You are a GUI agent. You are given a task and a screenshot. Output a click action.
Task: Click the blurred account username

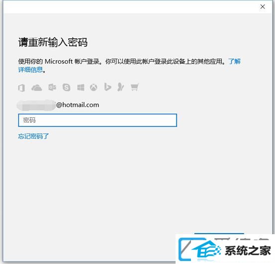36,105
